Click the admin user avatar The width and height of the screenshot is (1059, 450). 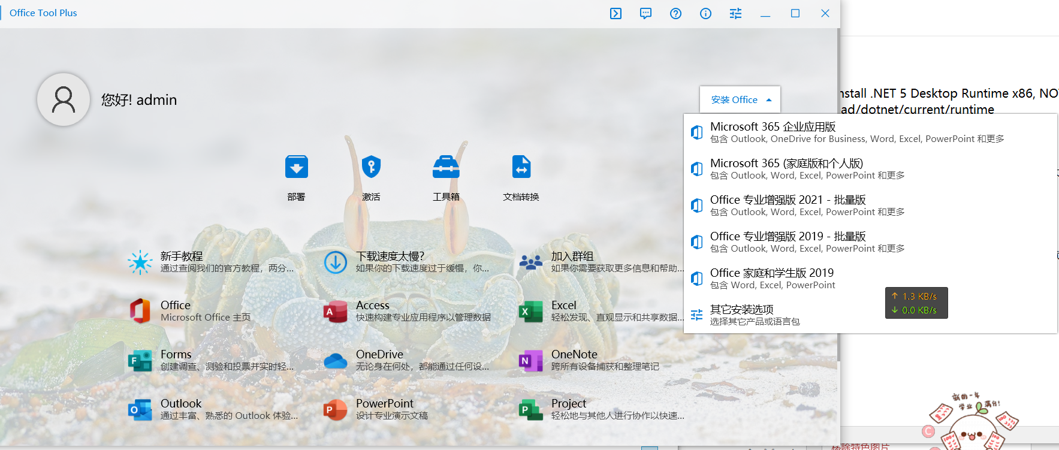64,99
